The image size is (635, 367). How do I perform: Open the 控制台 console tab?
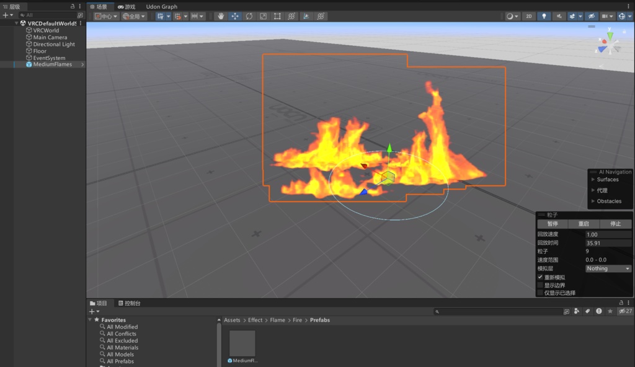[x=129, y=303]
